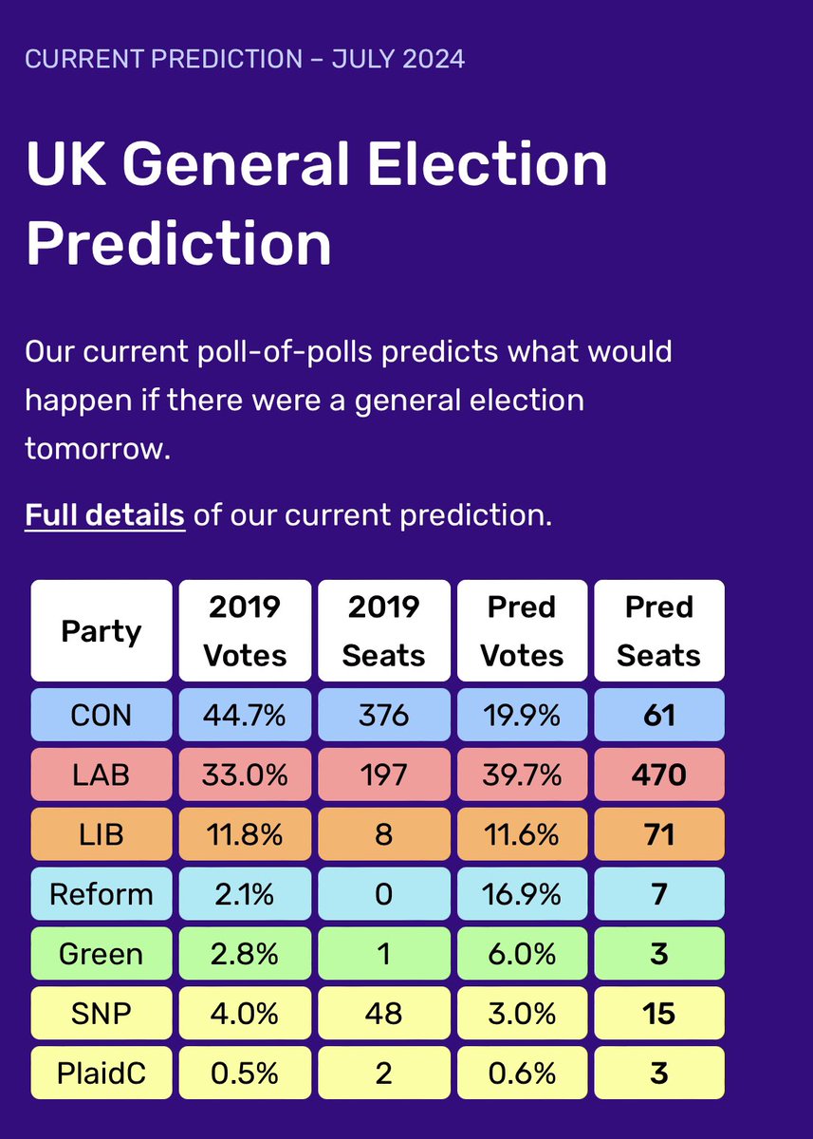
Task: Click the Current Prediction – July 2024 label
Action: click(x=245, y=59)
